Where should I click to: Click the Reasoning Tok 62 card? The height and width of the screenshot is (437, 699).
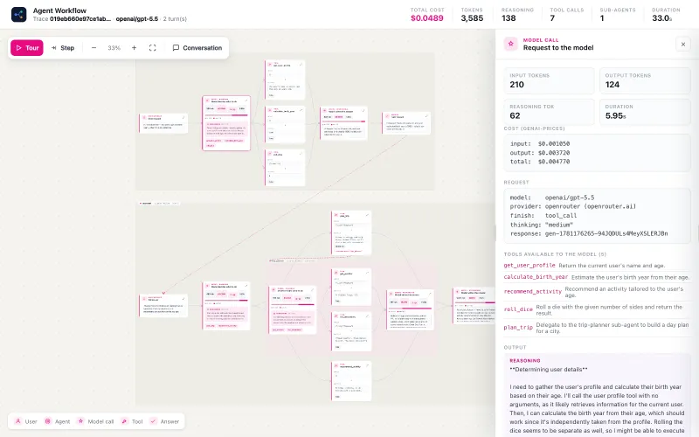pos(549,112)
